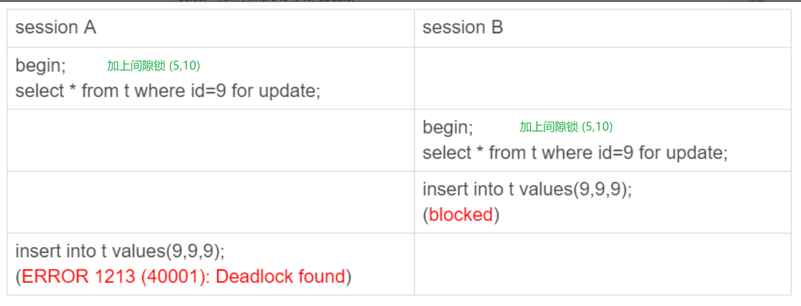Select "begin;" text in session A column
Viewport: 801px width, 306px height.
(40, 66)
